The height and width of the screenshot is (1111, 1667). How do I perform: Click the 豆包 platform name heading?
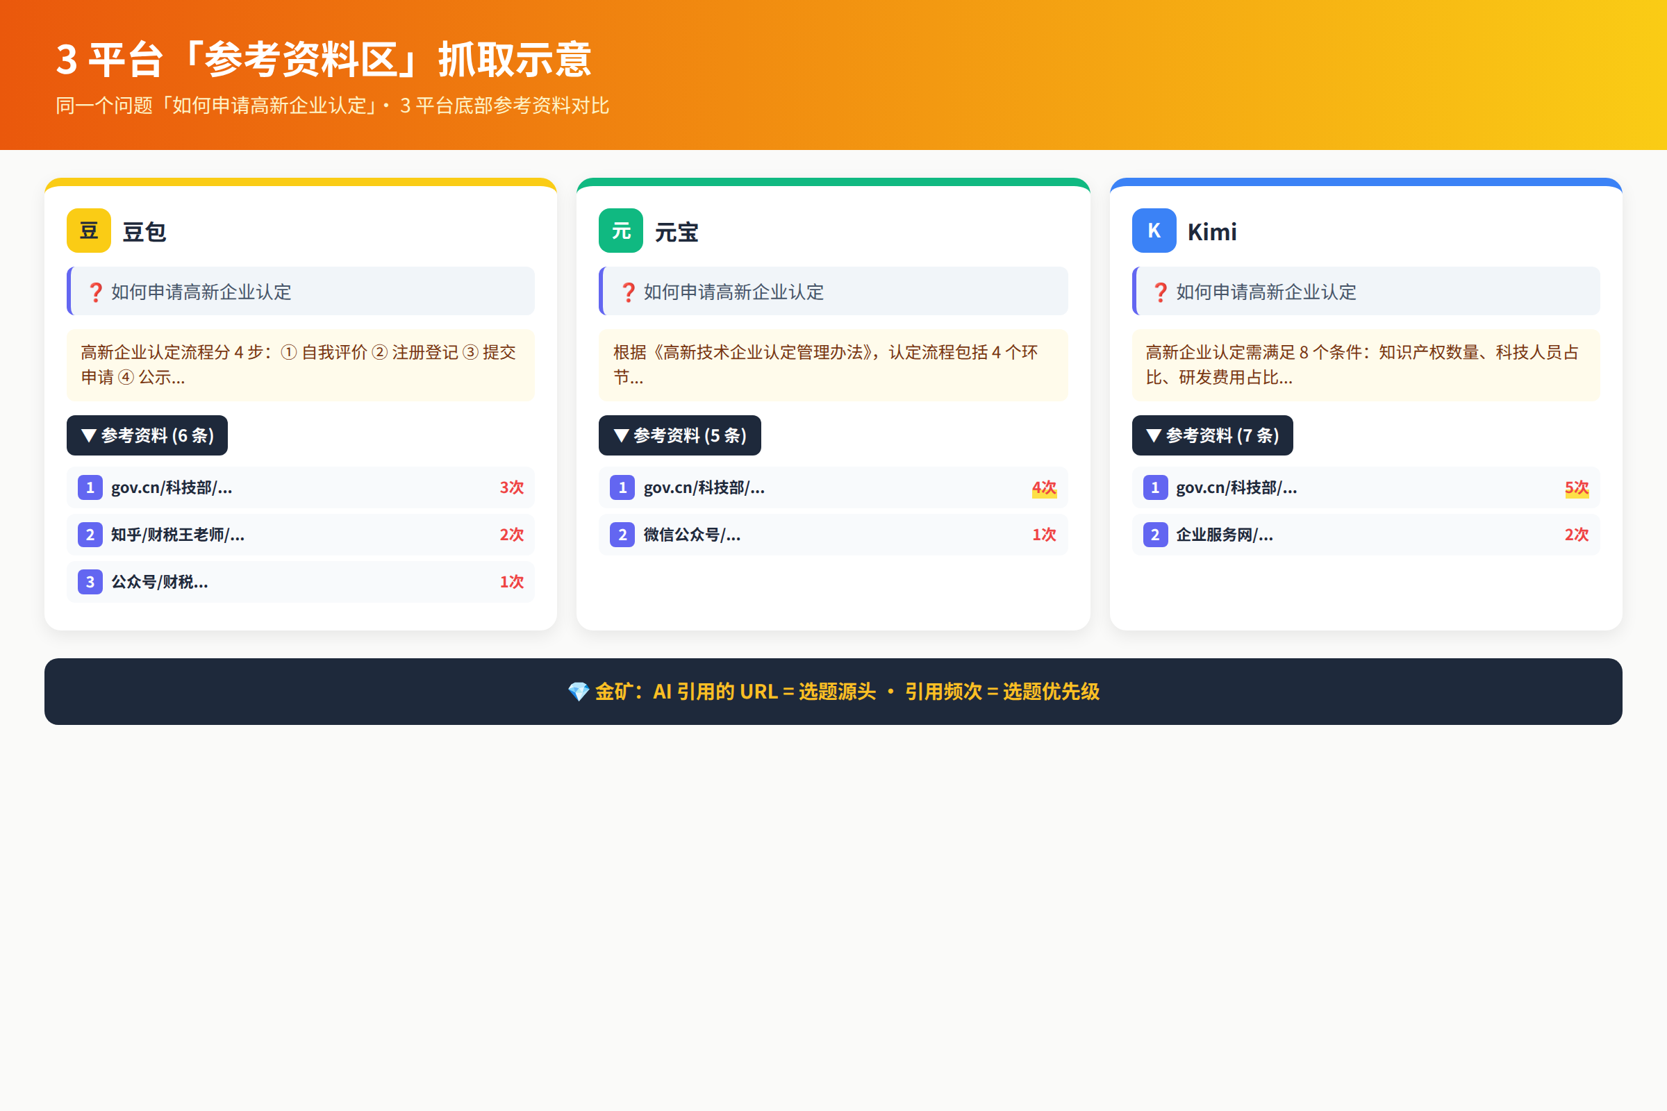144,232
